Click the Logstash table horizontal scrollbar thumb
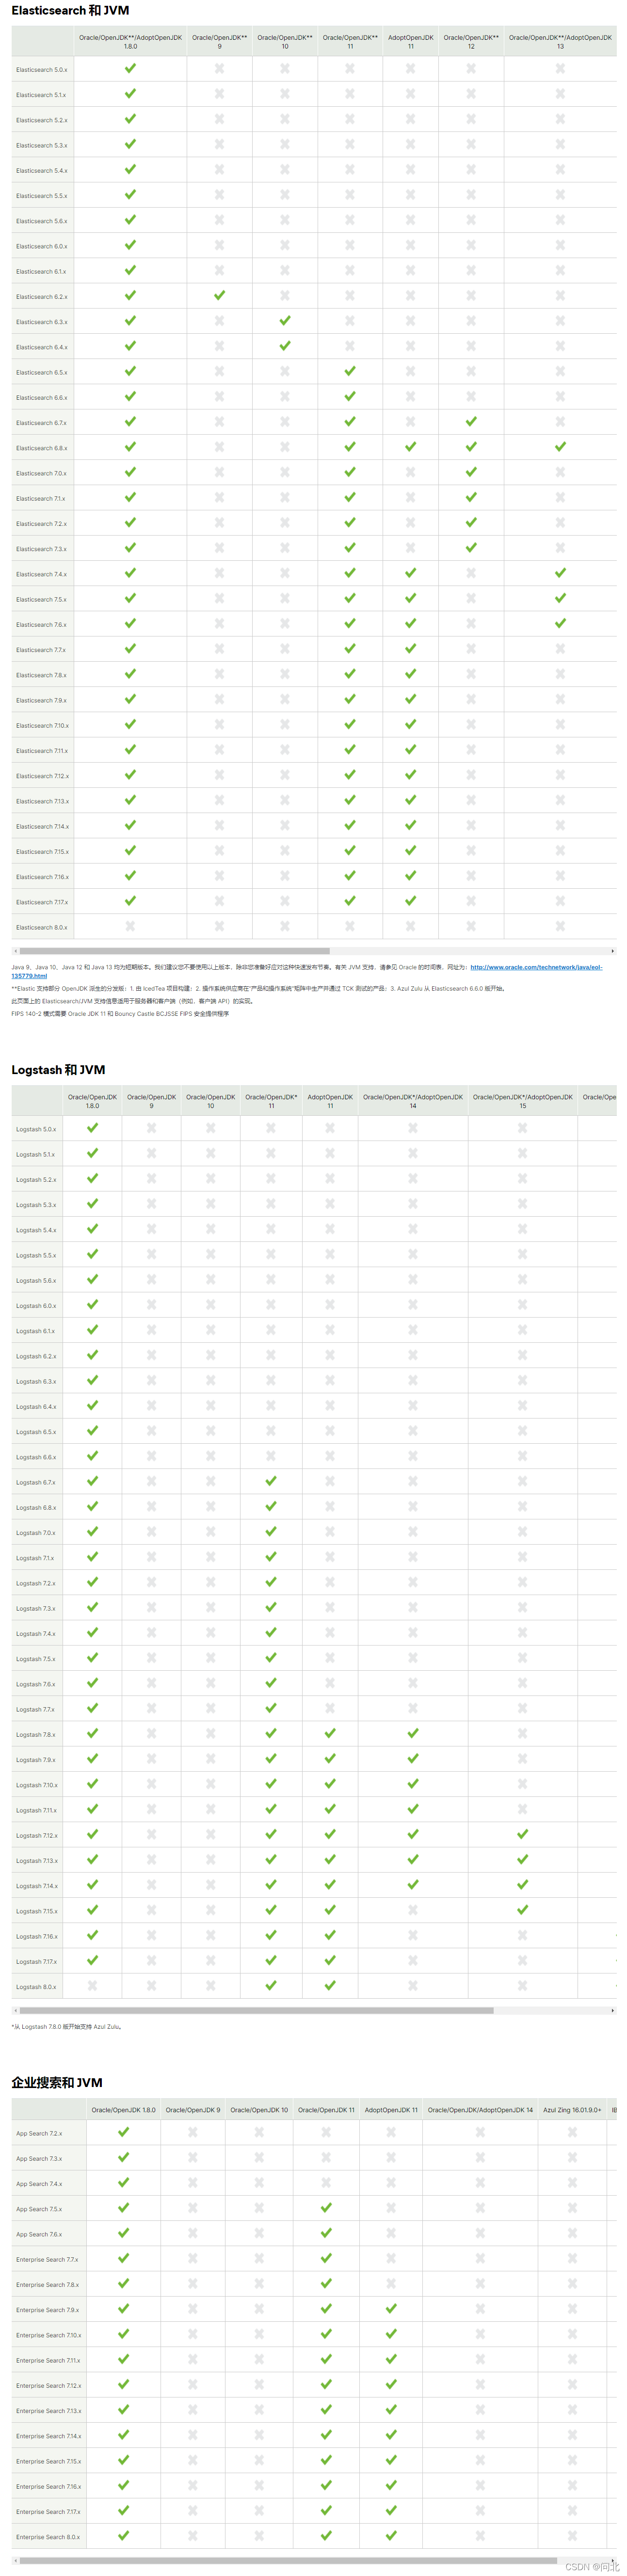The width and height of the screenshot is (627, 2576). click(256, 2010)
